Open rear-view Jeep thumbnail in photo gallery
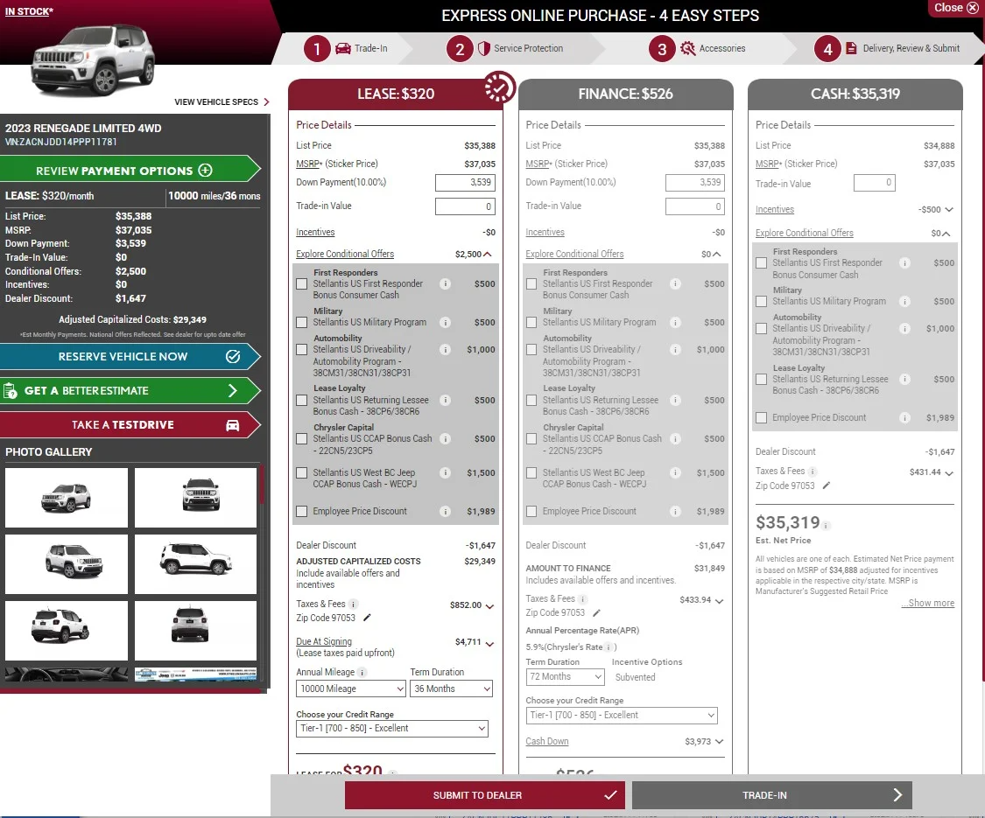 pyautogui.click(x=195, y=630)
